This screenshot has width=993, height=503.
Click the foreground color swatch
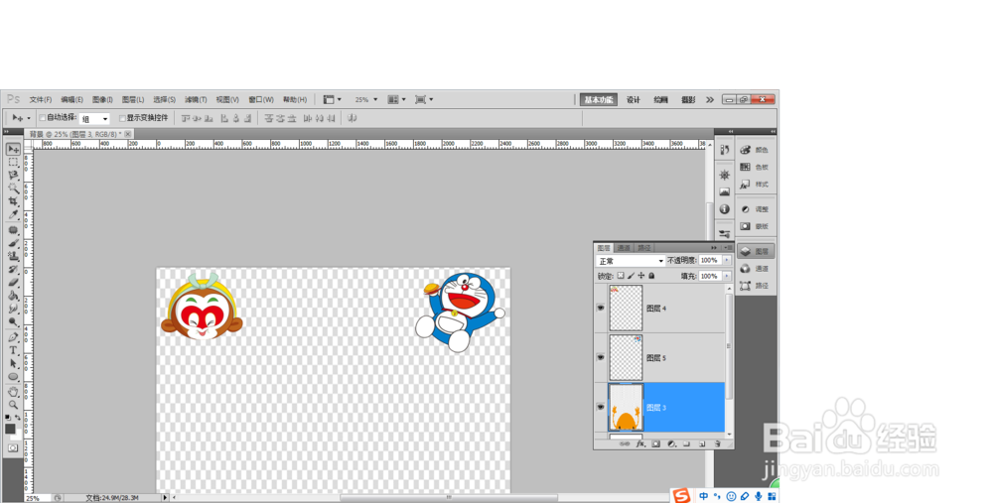[10, 429]
